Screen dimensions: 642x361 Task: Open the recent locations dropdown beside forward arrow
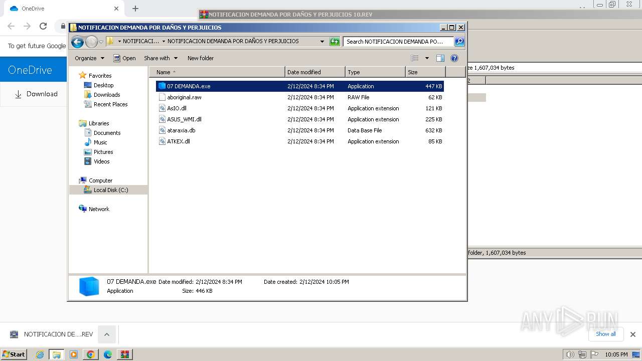pos(101,42)
